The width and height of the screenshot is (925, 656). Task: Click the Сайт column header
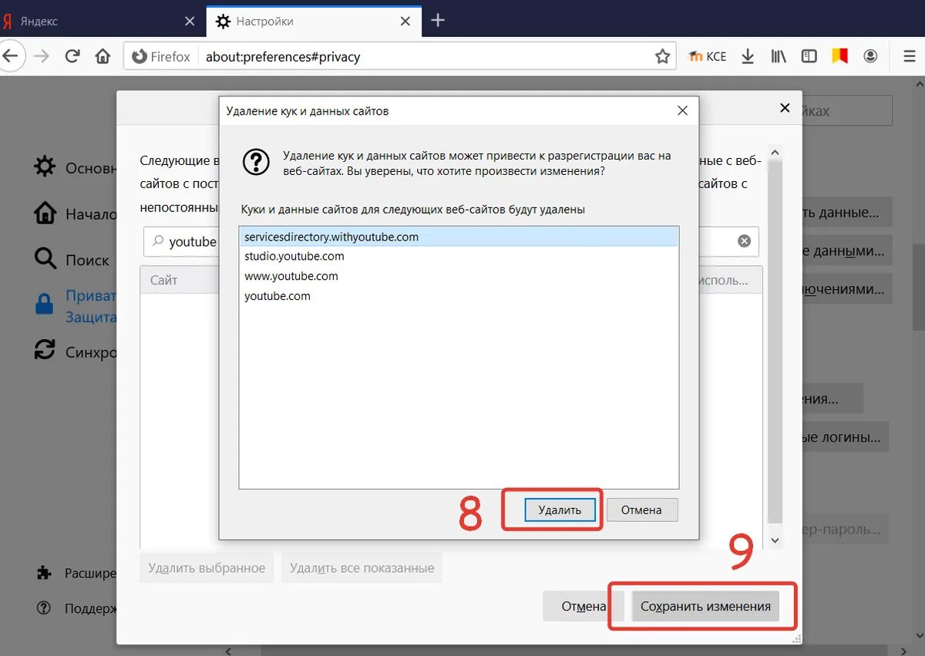click(180, 280)
